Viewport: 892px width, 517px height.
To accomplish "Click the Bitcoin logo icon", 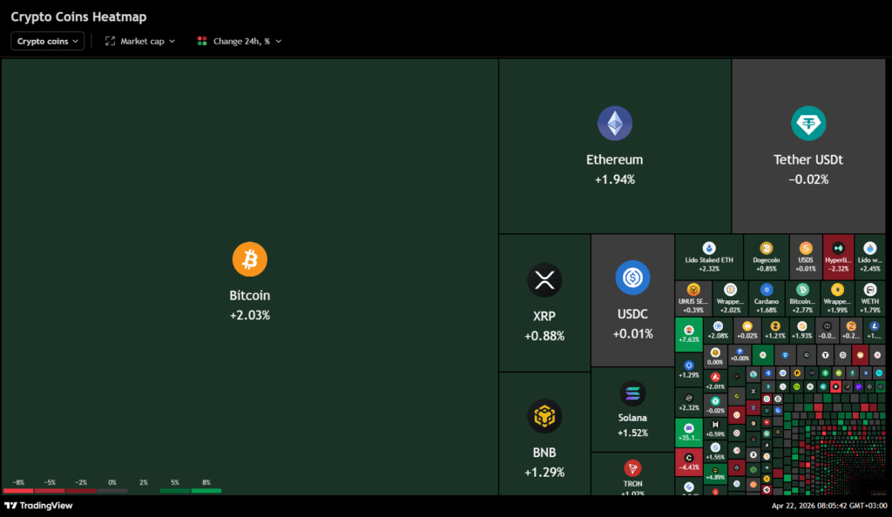I will (249, 259).
